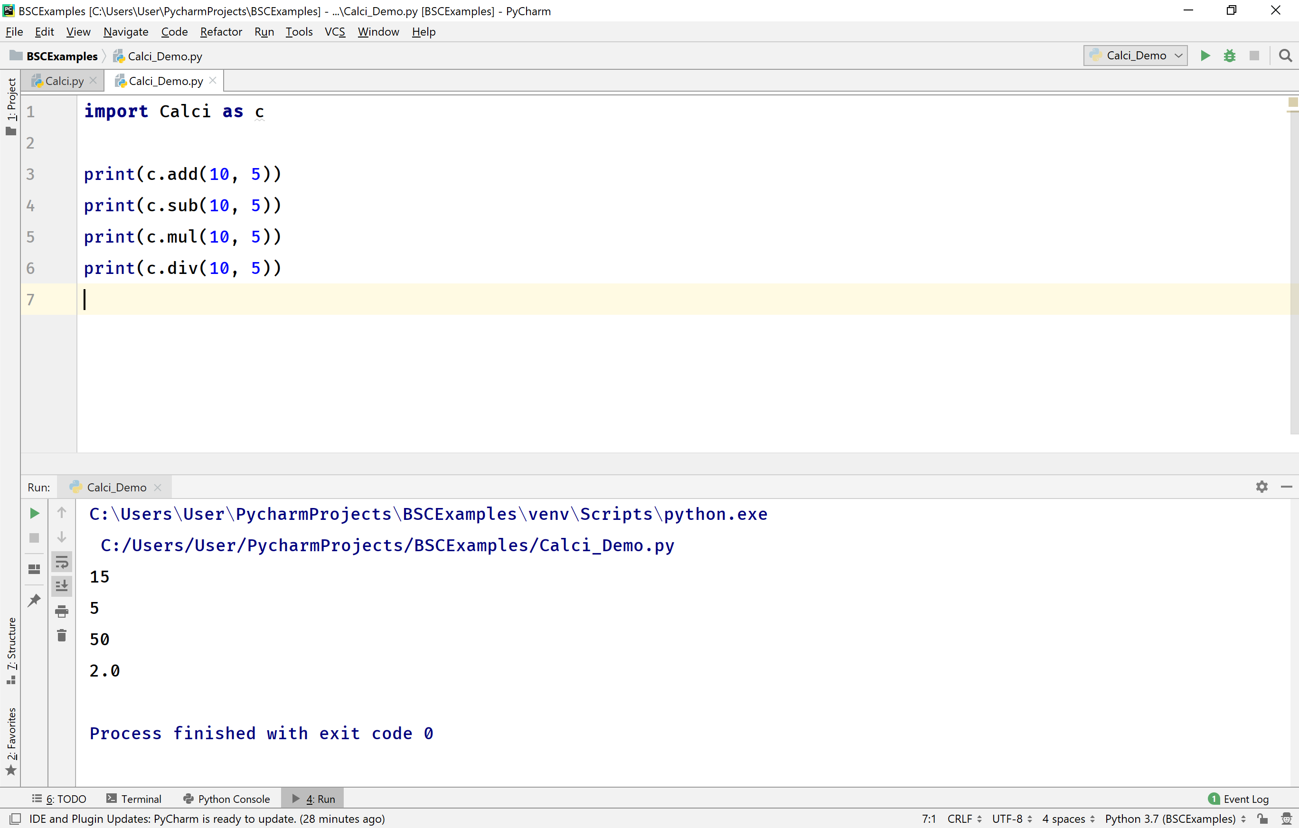
Task: Clear all output using the trash icon
Action: [x=62, y=635]
